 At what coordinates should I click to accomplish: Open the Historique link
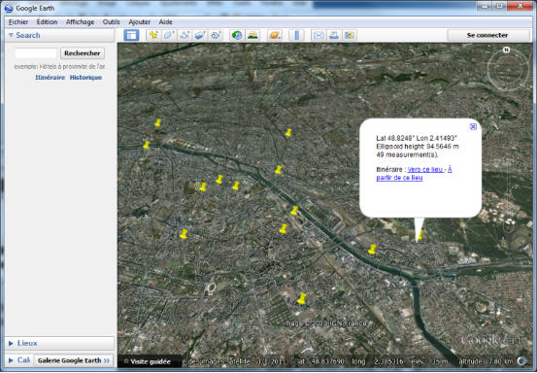(x=85, y=77)
